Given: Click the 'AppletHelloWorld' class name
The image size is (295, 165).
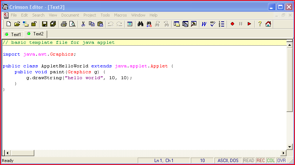Looking at the screenshot, I should [x=65, y=66].
